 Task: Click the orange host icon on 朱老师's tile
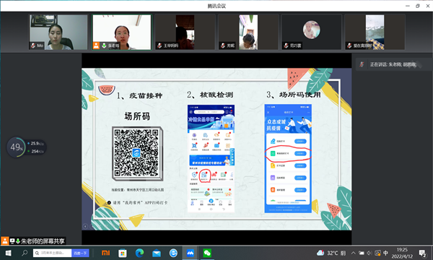96,45
